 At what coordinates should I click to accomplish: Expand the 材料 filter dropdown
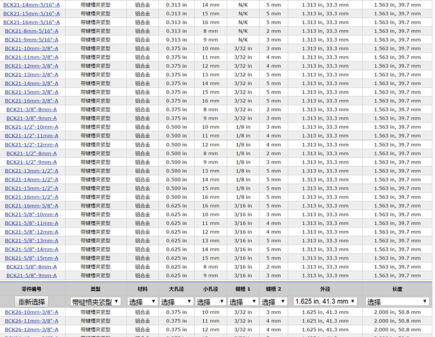[x=142, y=302]
